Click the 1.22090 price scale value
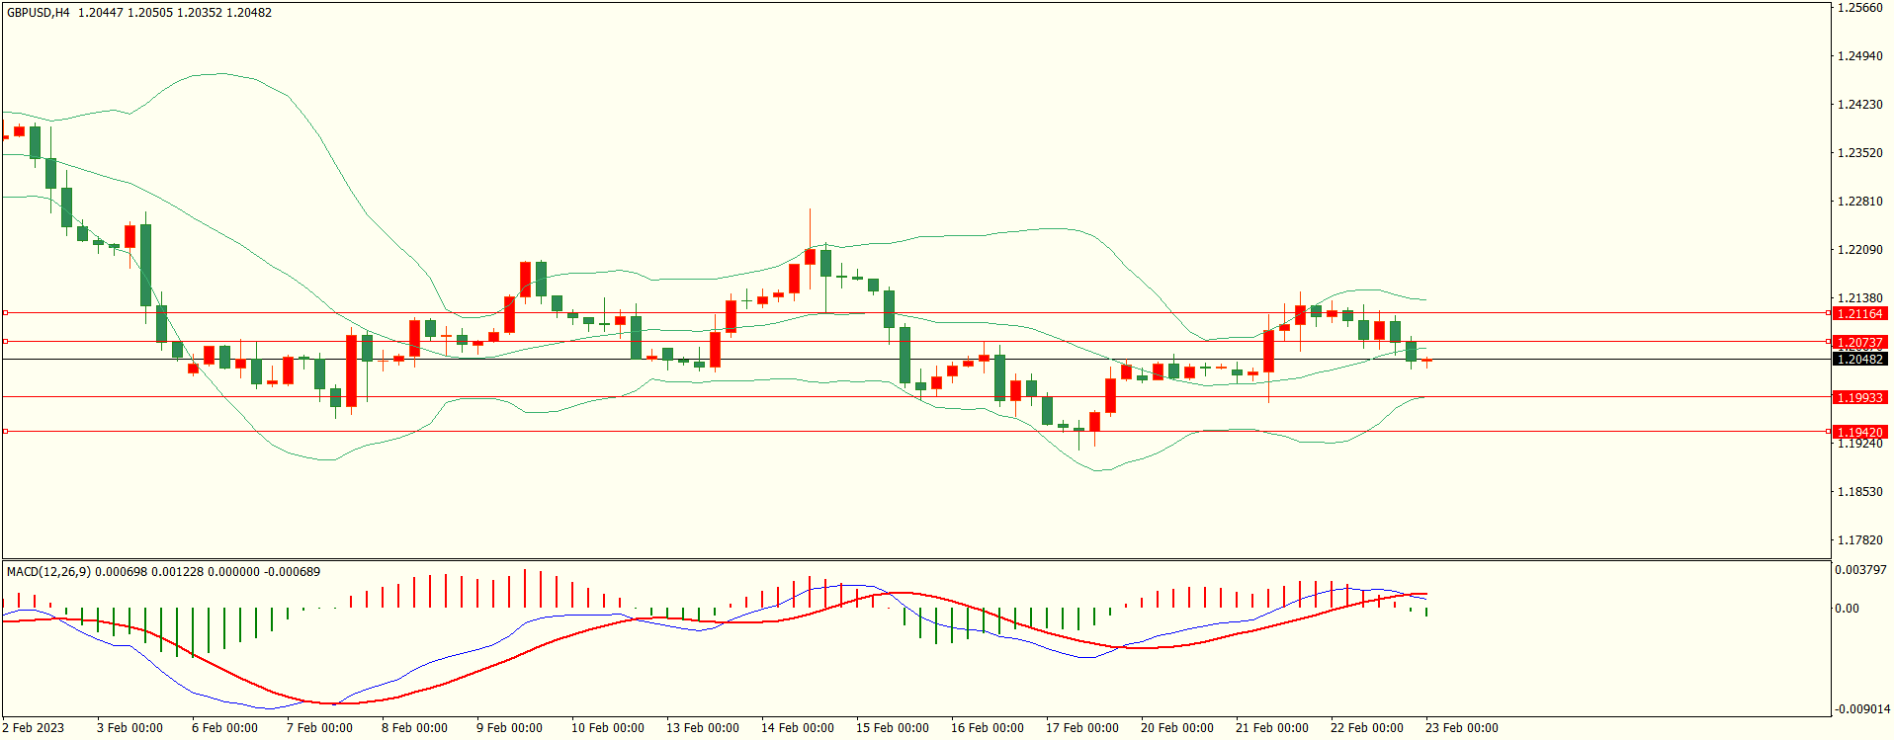The width and height of the screenshot is (1894, 740). [1859, 250]
